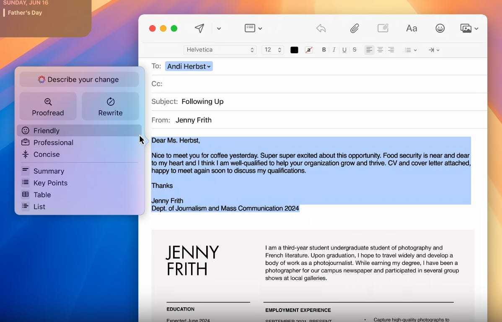Click the Concise asterisk icon

point(25,154)
